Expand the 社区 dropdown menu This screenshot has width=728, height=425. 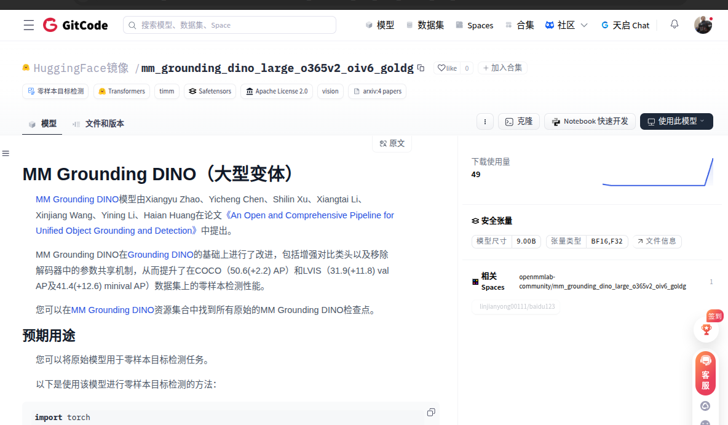pos(566,25)
